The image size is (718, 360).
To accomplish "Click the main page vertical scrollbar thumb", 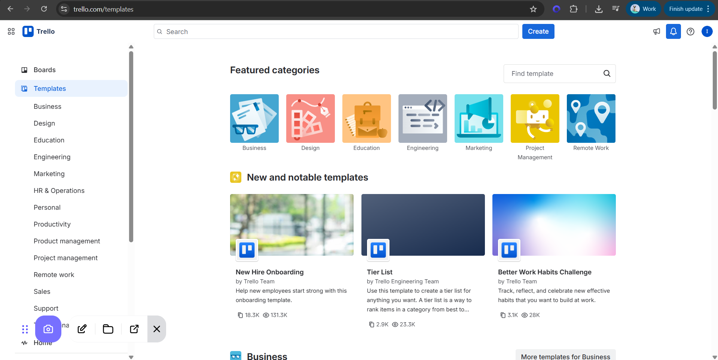I will point(715,80).
